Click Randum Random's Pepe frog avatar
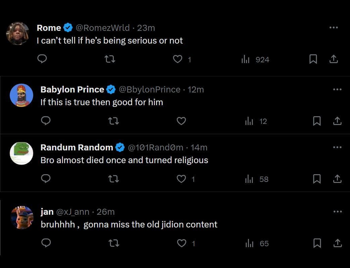The width and height of the screenshot is (350, 268). [x=22, y=153]
